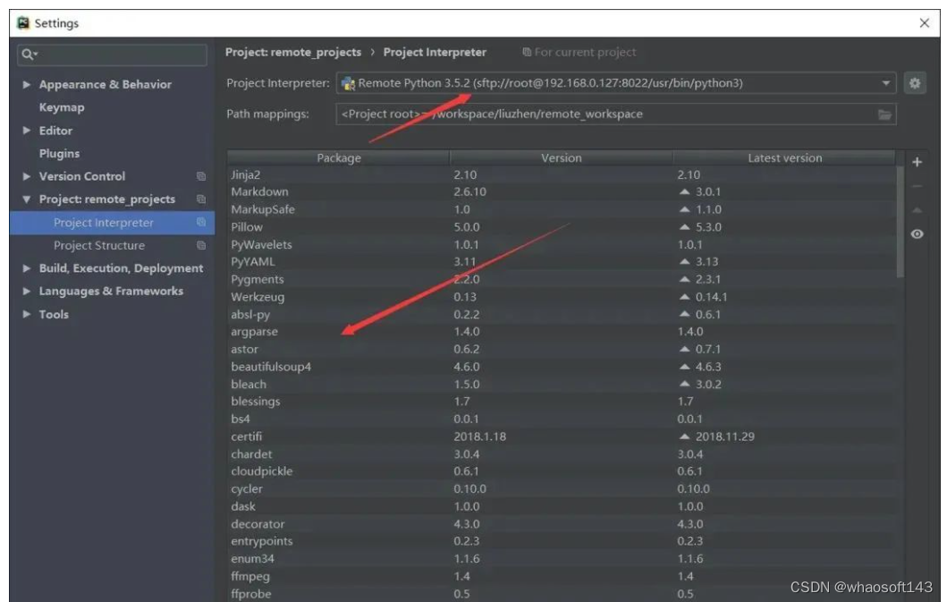
Task: Open the Keymap settings page
Action: tap(63, 106)
